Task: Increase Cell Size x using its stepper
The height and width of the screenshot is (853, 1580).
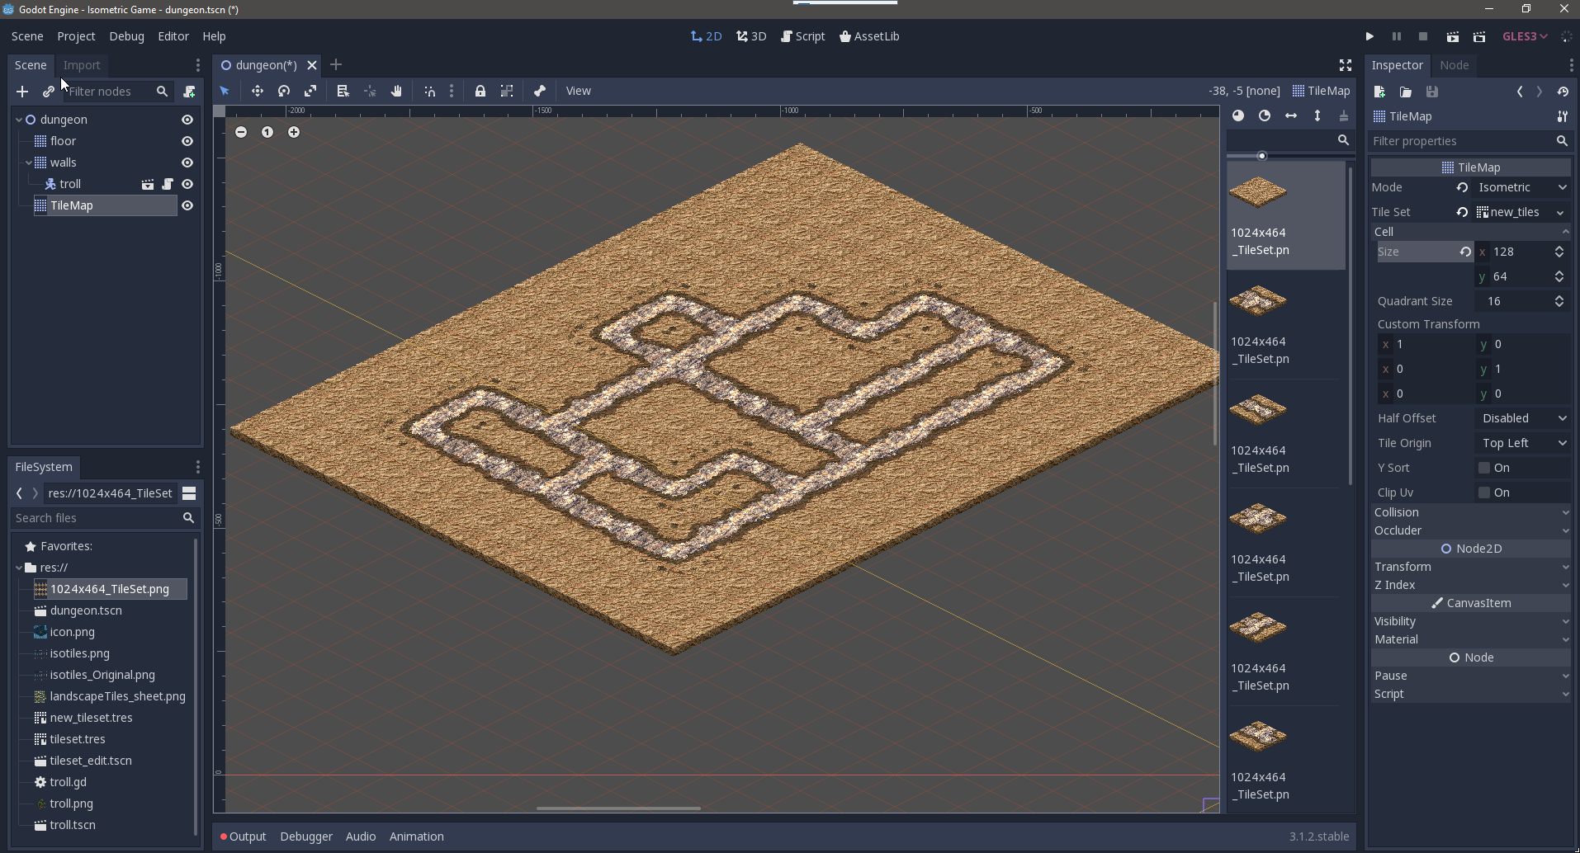Action: [x=1559, y=248]
